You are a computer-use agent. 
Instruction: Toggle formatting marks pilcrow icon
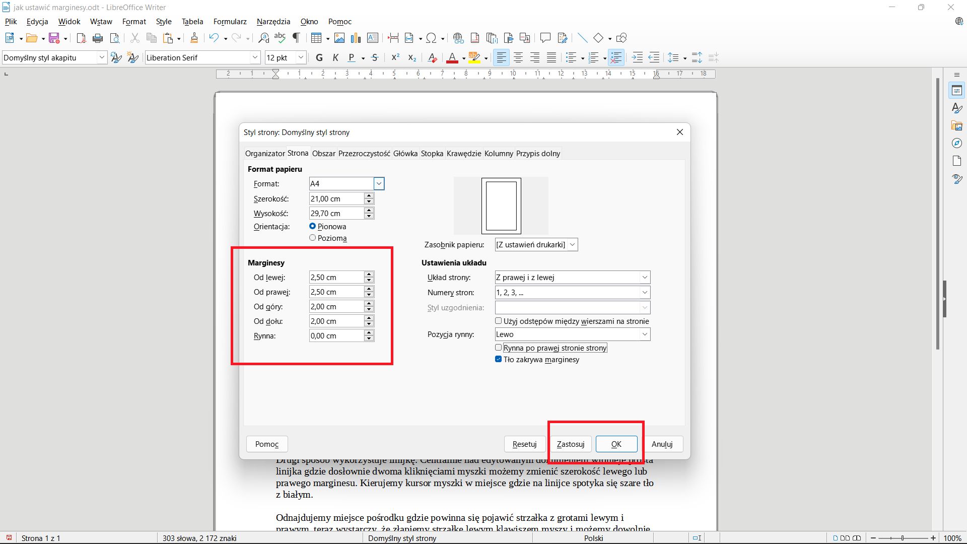tap(297, 38)
